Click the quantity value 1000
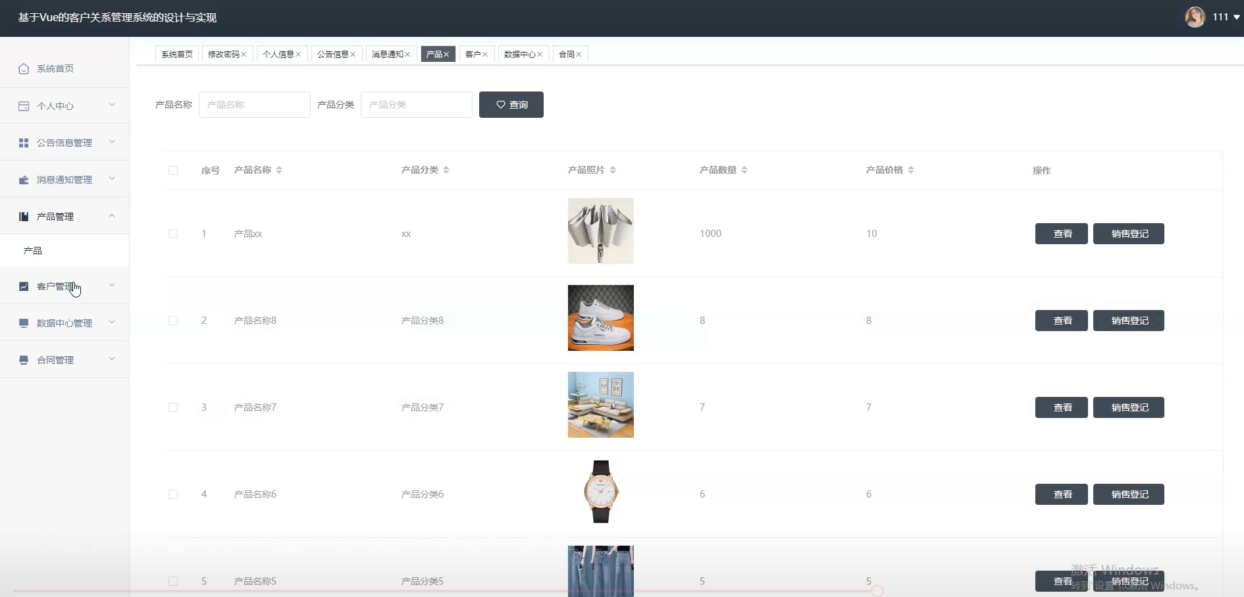Viewport: 1244px width, 597px height. point(710,234)
